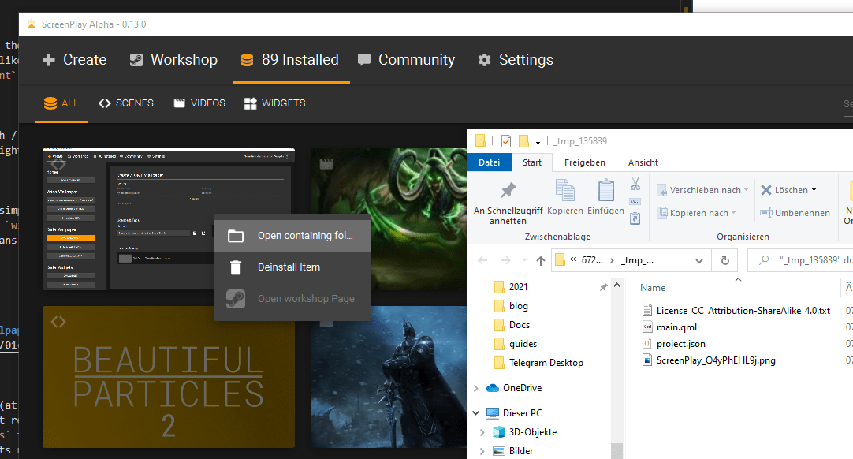The height and width of the screenshot is (459, 853).
Task: Click the trash icon beside Deinstall Item
Action: pos(236,267)
